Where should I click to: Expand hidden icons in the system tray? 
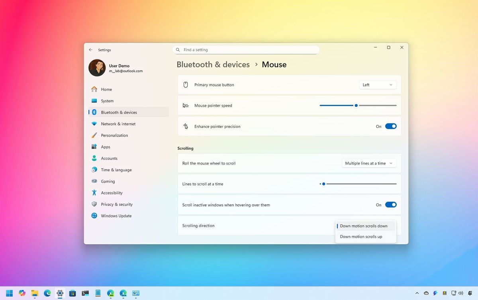click(x=417, y=293)
